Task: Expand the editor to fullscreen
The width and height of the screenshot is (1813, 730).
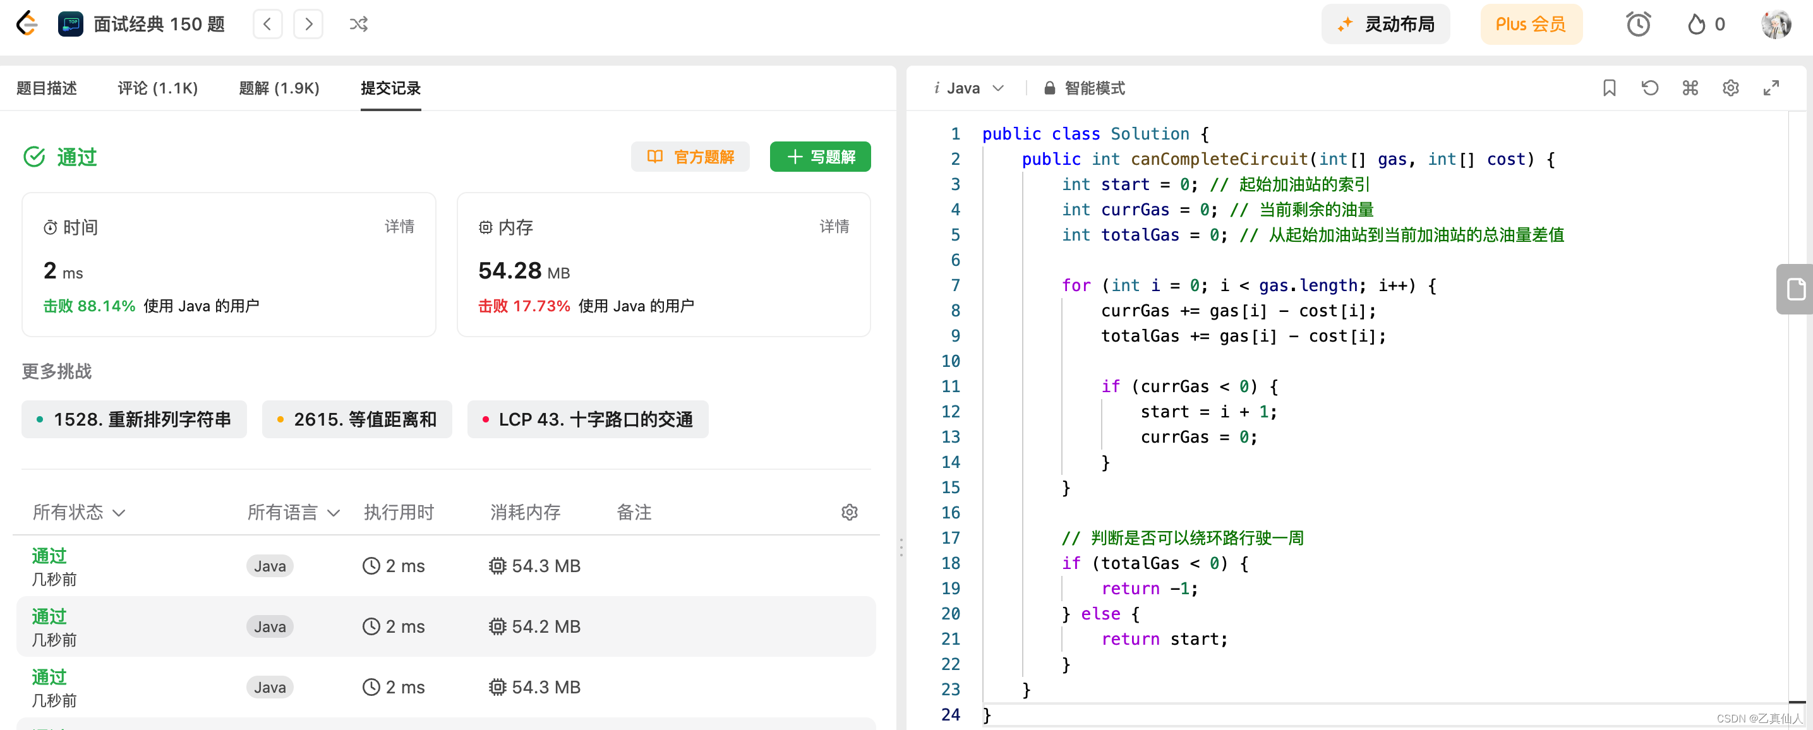Action: point(1771,88)
